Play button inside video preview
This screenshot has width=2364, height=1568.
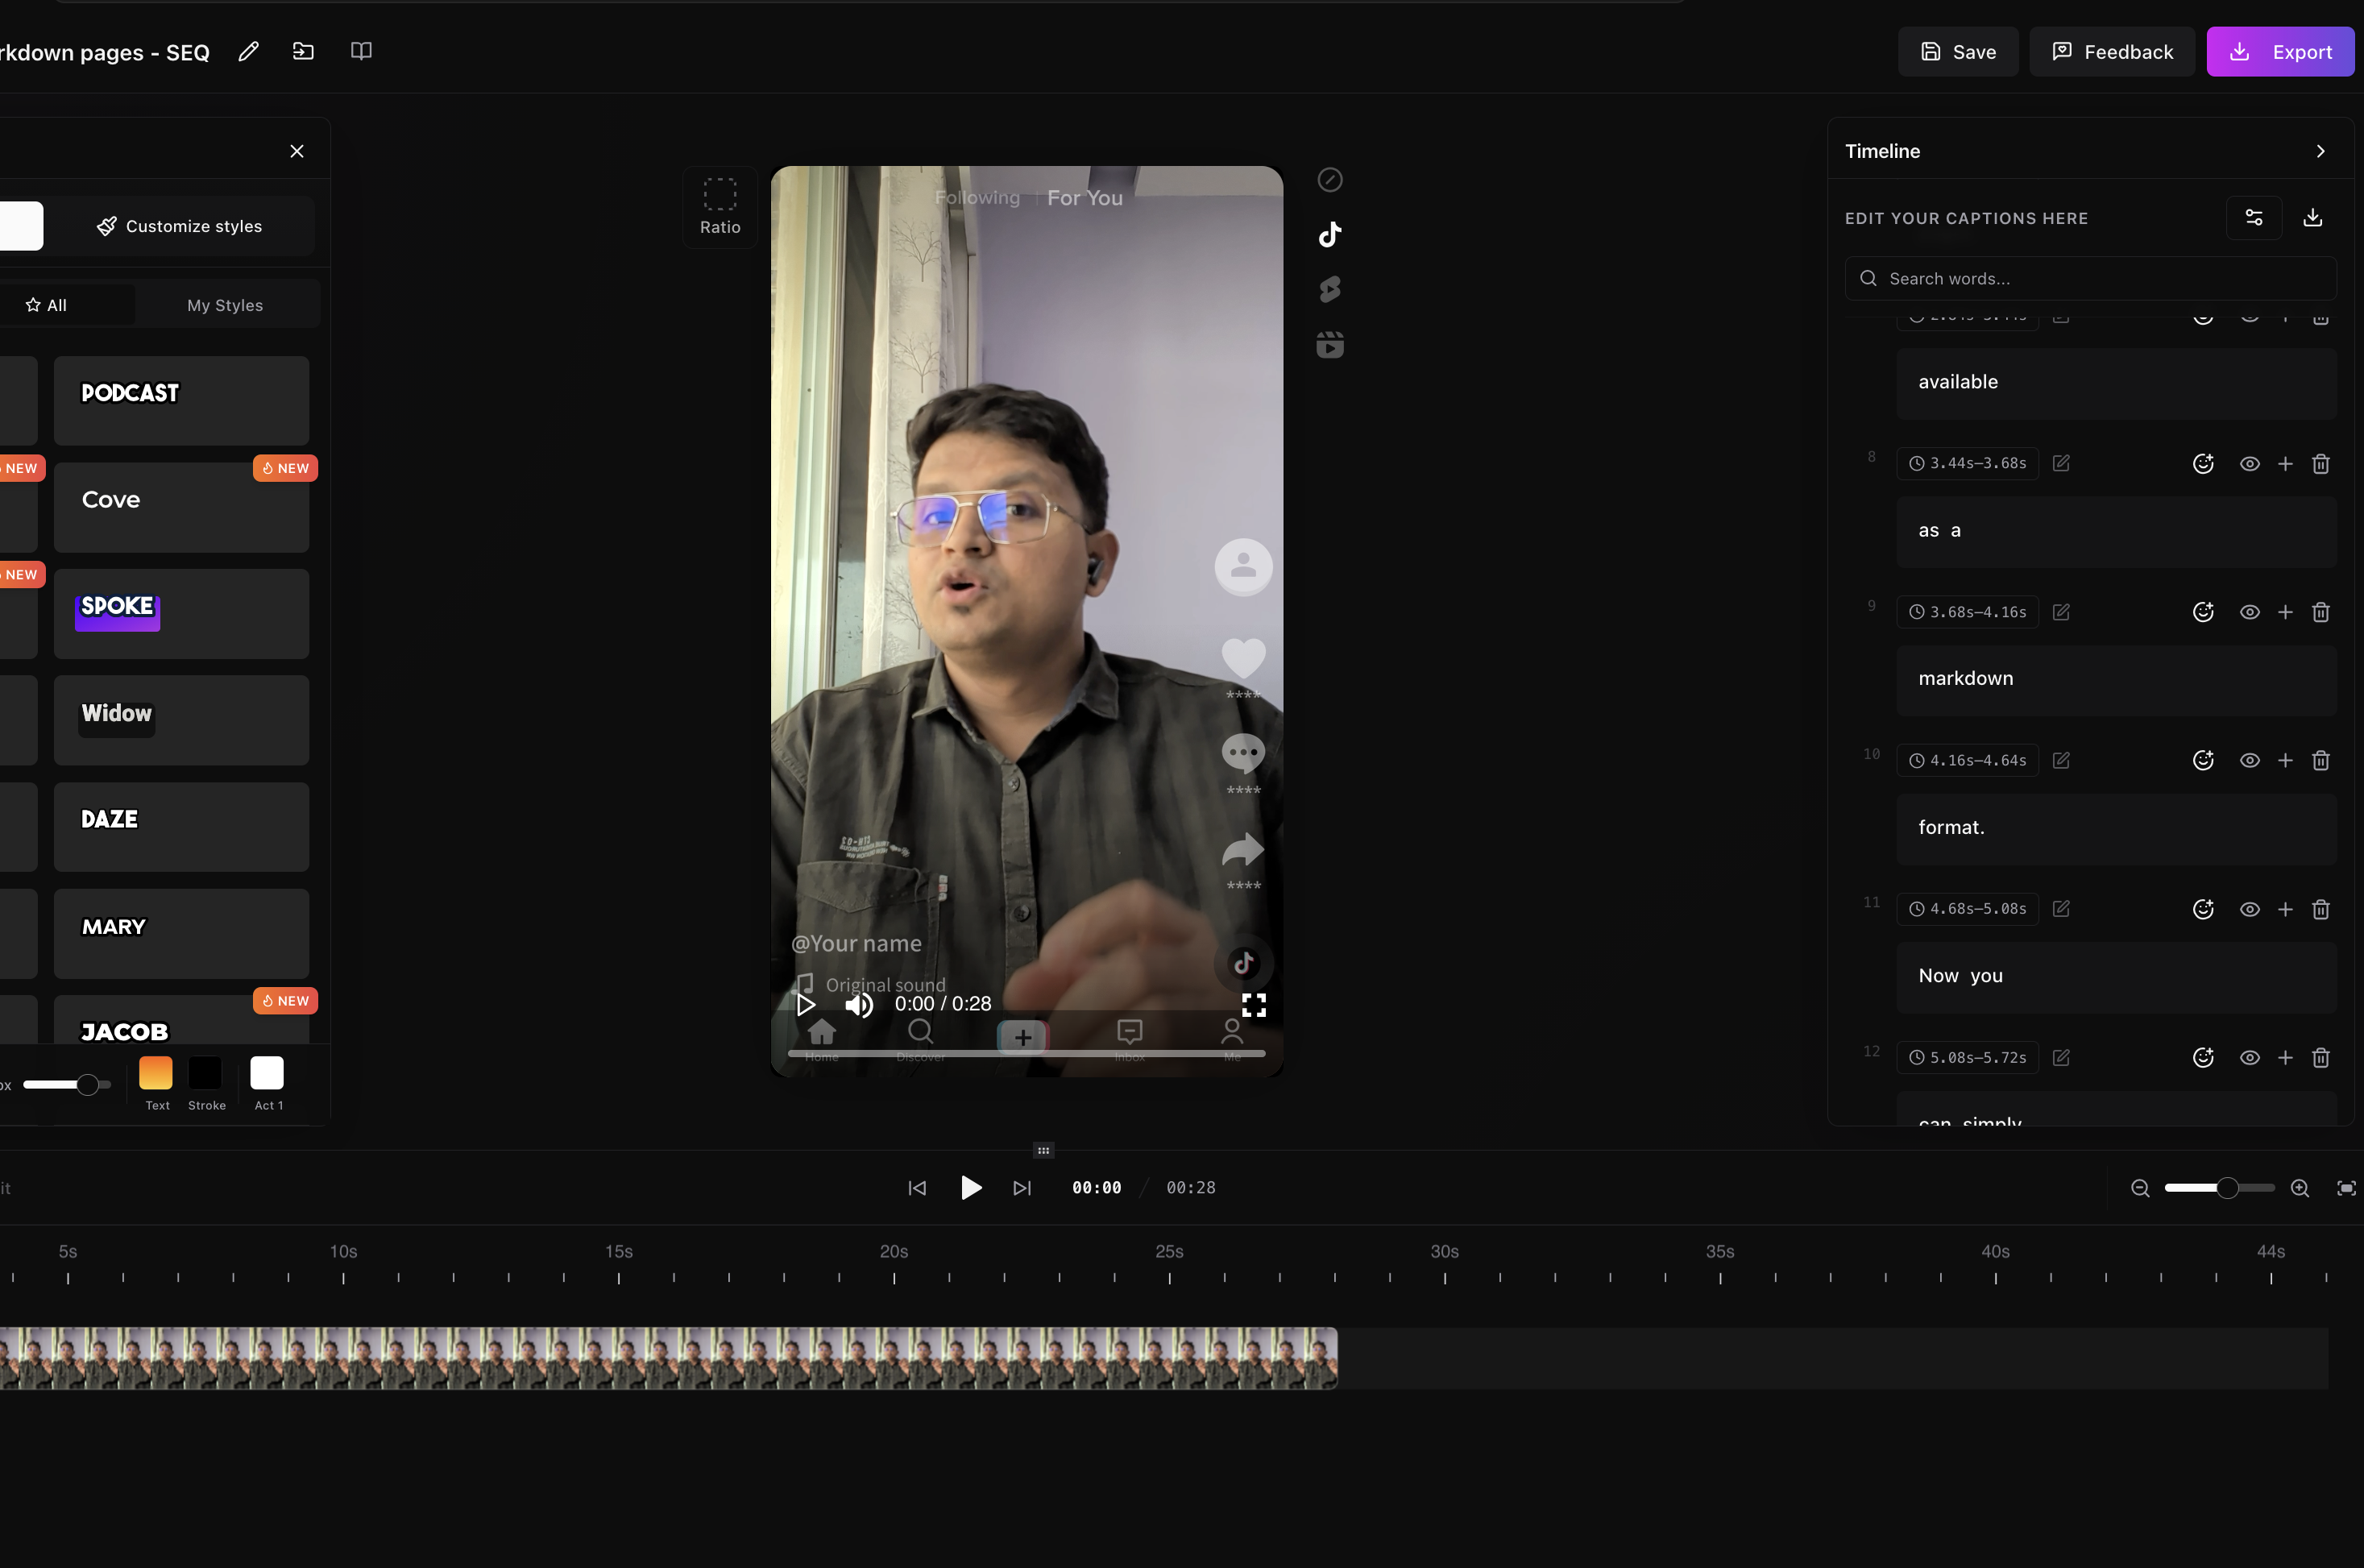coord(805,1005)
